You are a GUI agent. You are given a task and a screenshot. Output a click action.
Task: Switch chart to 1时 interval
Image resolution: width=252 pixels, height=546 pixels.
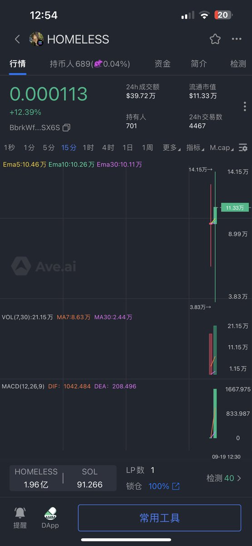(88, 147)
